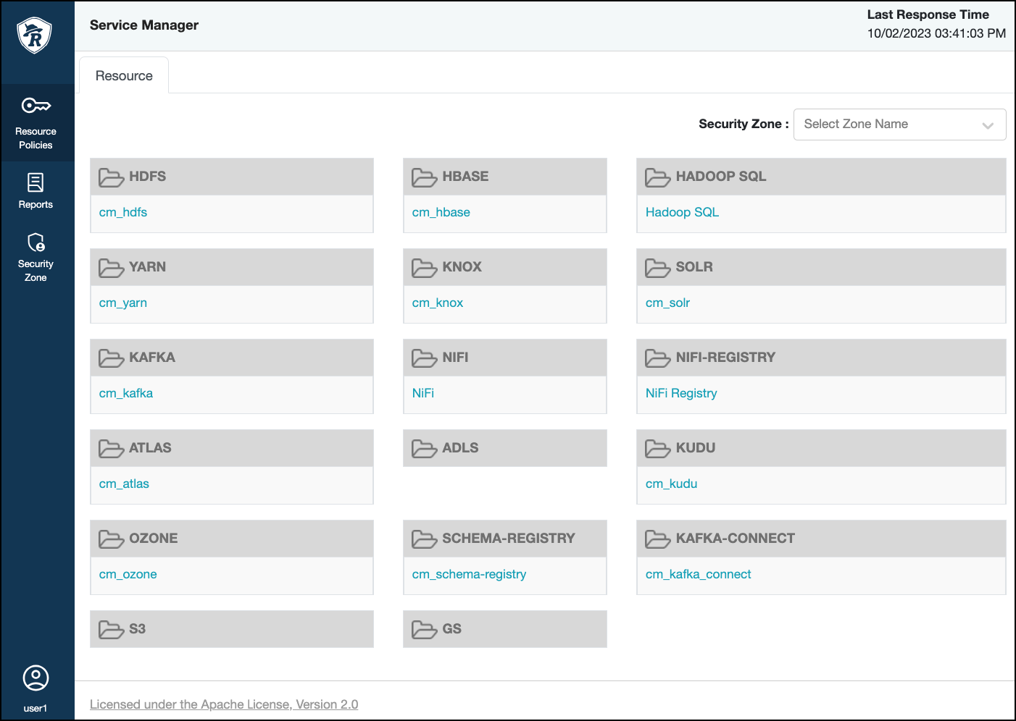The image size is (1016, 721).
Task: Open the Reports sidebar icon
Action: coord(36,182)
